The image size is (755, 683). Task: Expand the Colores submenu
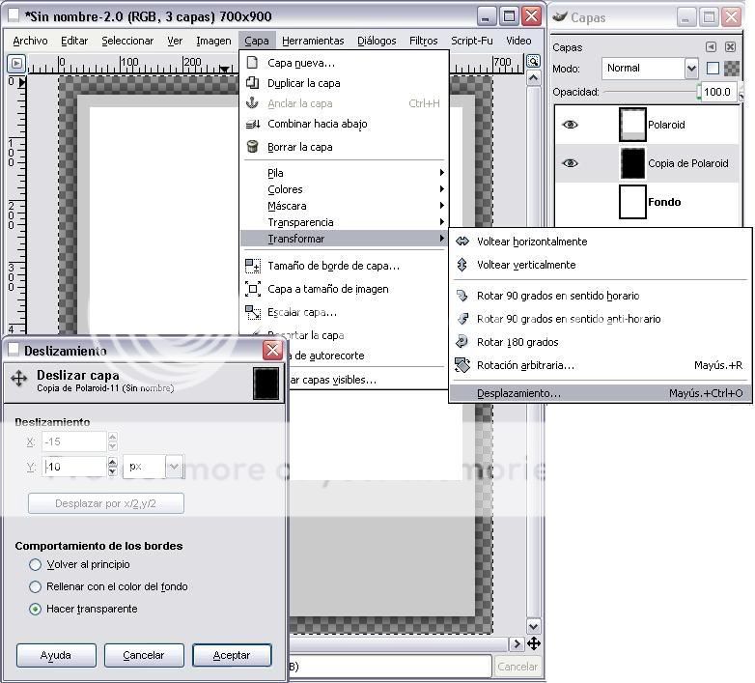click(x=285, y=189)
